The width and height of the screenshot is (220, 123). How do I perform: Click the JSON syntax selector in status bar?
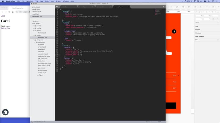tap(159, 122)
